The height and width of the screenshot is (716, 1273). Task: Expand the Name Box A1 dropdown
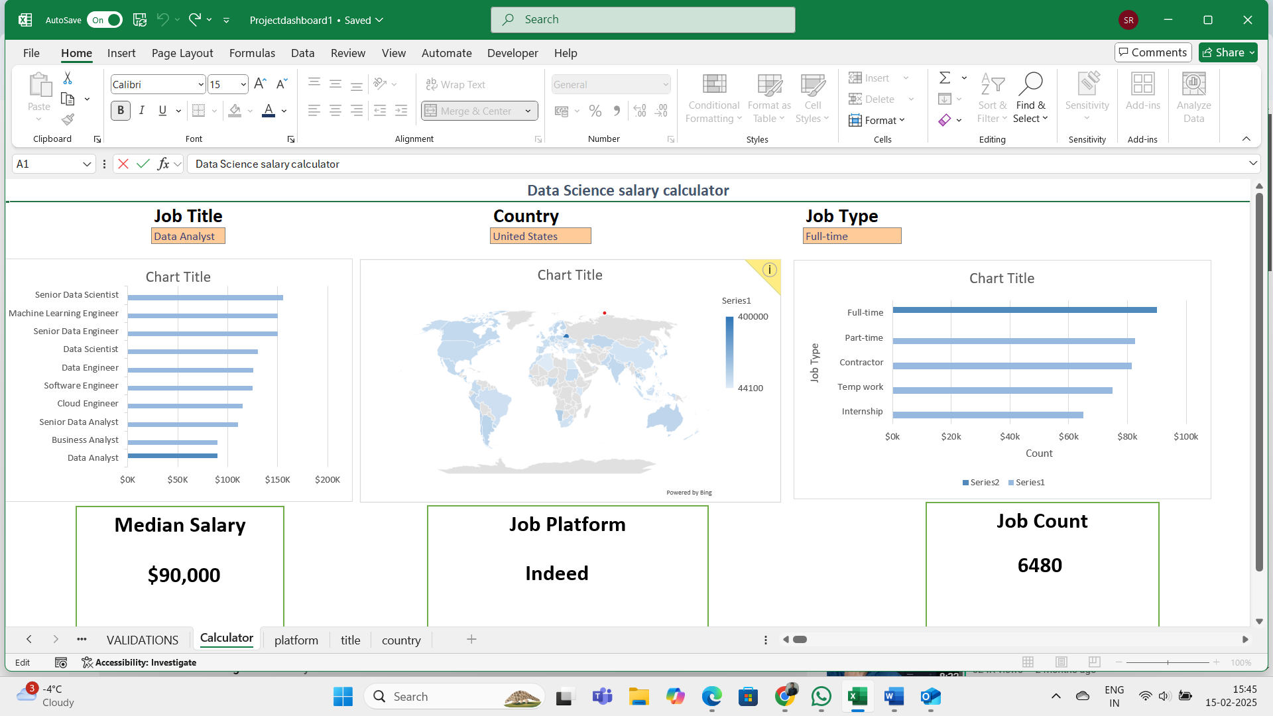(87, 164)
